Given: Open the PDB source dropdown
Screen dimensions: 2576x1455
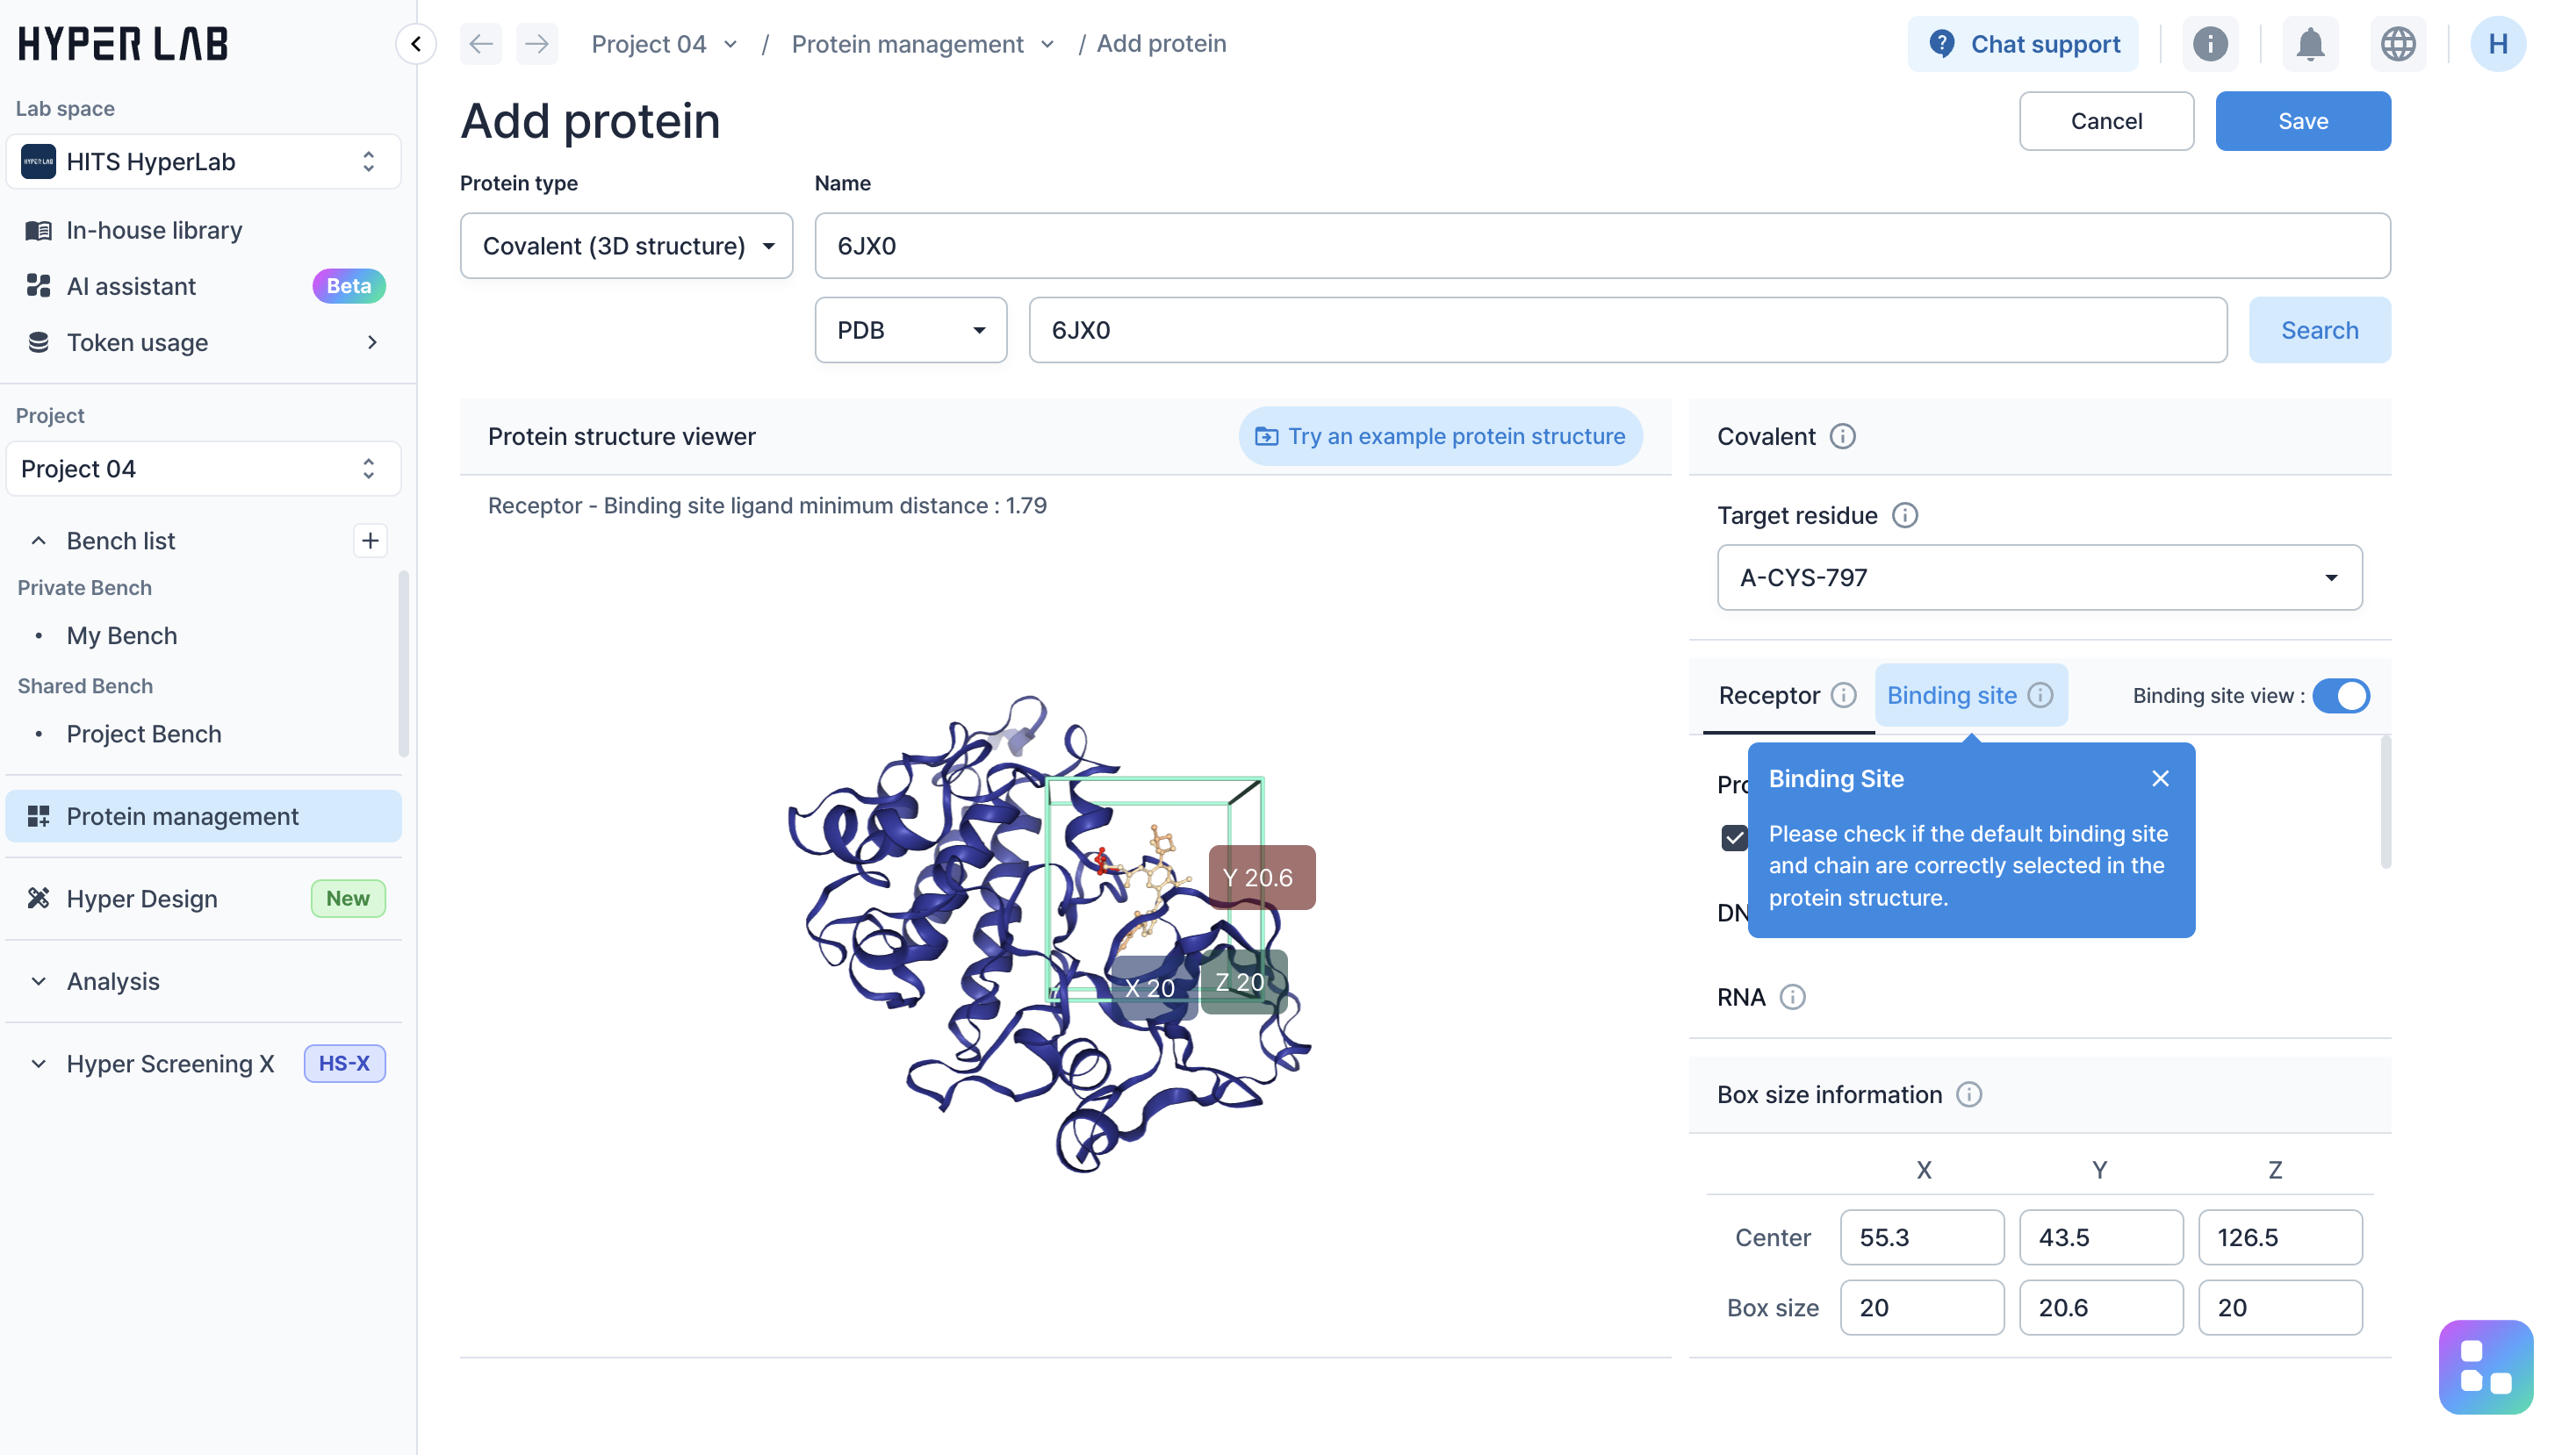Looking at the screenshot, I should [910, 330].
